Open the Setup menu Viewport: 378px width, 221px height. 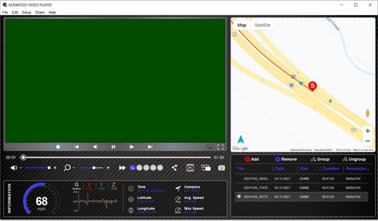[27, 12]
